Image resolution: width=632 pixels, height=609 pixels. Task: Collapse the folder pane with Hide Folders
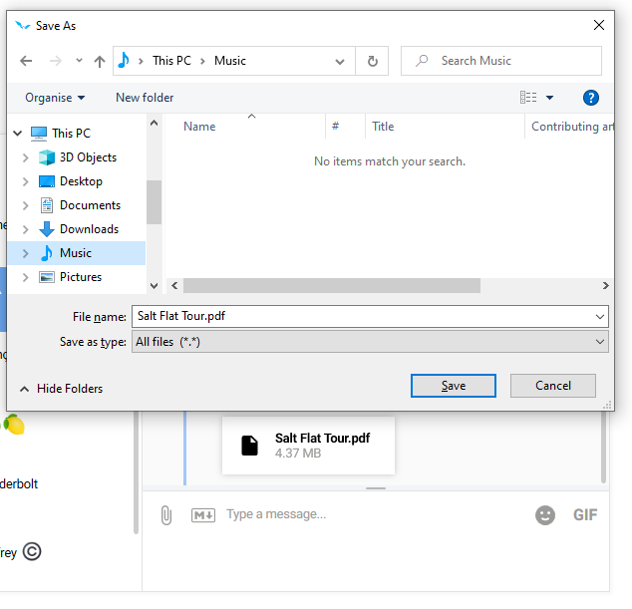pos(61,389)
